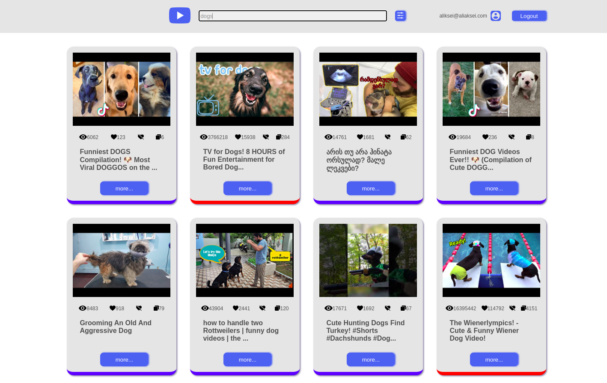This screenshot has width=607, height=383.
Task: Click the dogs search input field
Action: 292,16
